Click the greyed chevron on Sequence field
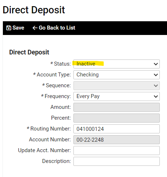The image size is (167, 177). pyautogui.click(x=156, y=86)
